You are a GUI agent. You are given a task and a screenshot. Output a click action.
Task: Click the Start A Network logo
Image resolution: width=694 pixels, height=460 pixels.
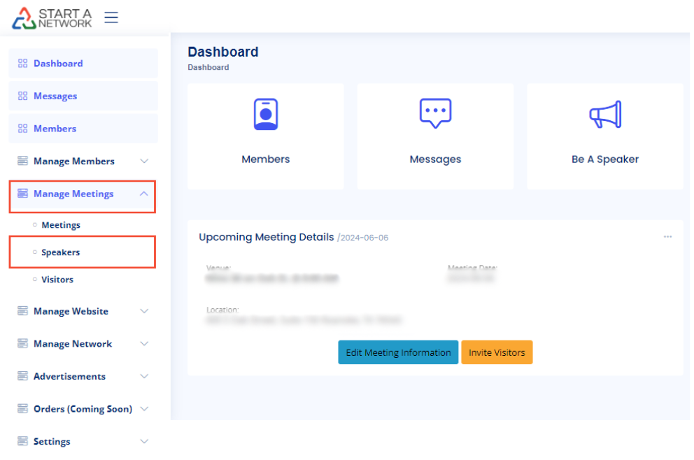pyautogui.click(x=52, y=17)
